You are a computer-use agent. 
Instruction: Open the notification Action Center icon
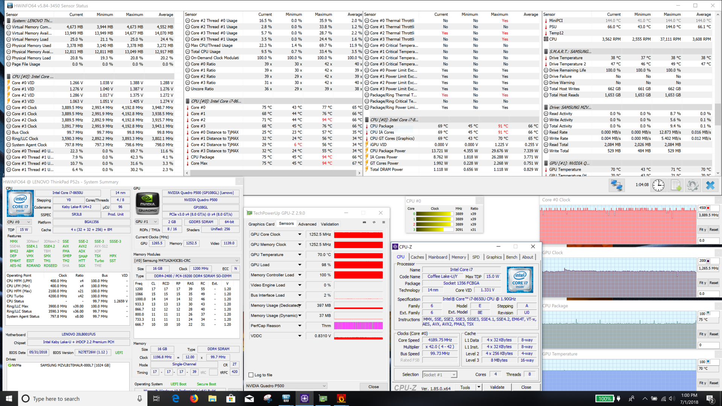pos(710,398)
